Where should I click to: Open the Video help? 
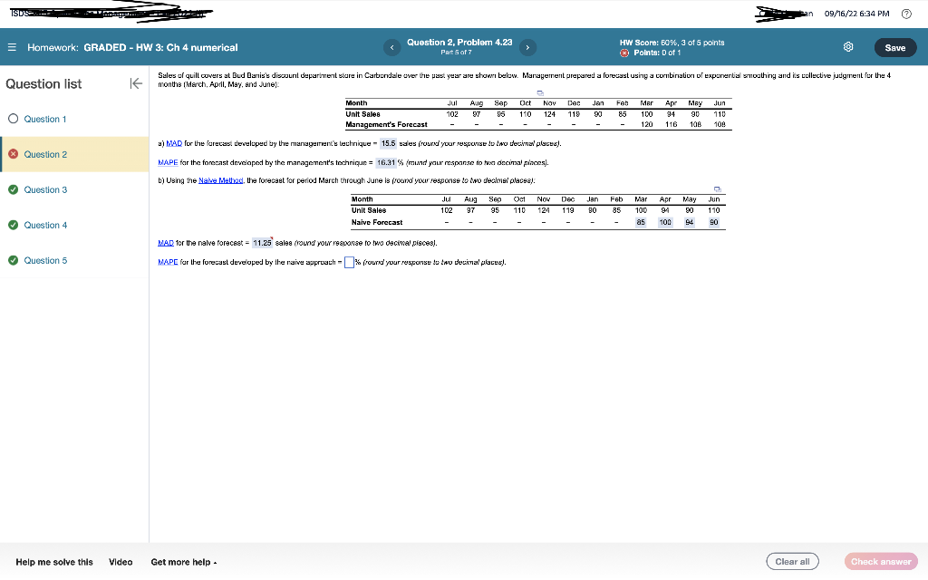click(121, 562)
